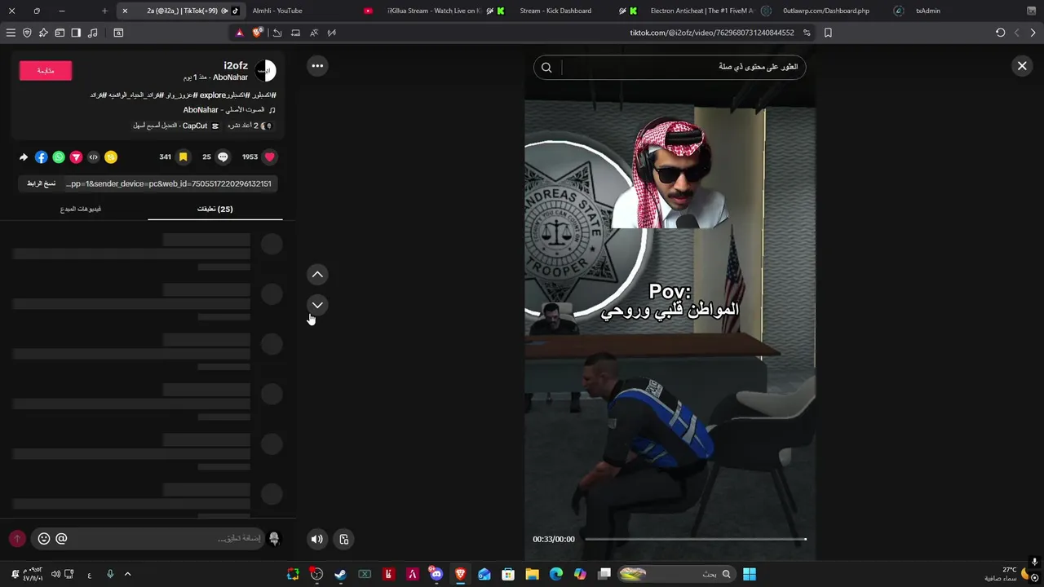The image size is (1044, 587).
Task: Open comments via the speech bubble icon
Action: point(223,157)
